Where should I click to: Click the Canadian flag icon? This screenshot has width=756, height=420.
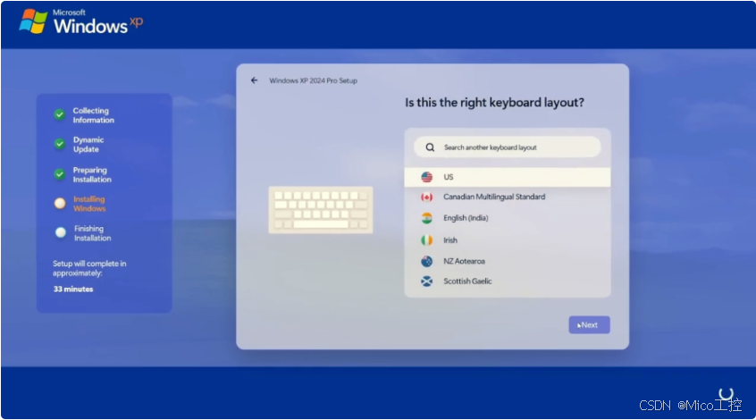pyautogui.click(x=426, y=197)
